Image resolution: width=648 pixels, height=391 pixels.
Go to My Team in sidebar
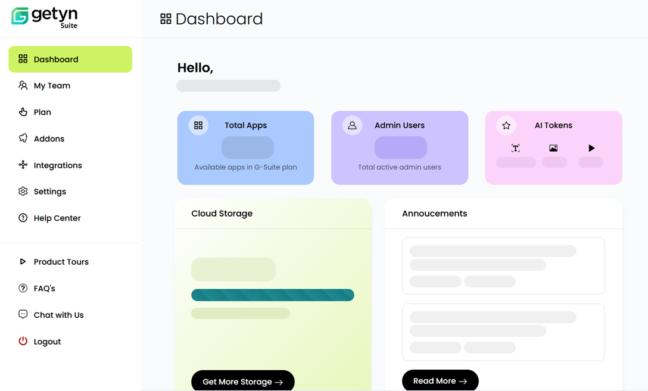pos(52,86)
